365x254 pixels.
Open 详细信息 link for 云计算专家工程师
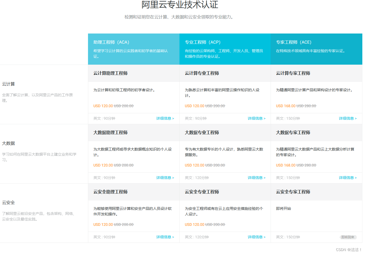pyautogui.click(x=348, y=118)
